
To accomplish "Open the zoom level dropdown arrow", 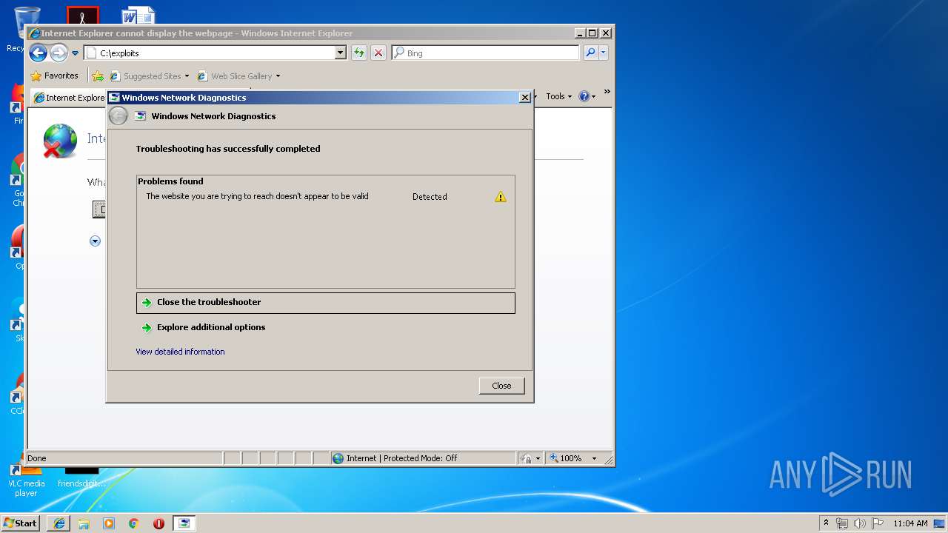I will click(594, 459).
